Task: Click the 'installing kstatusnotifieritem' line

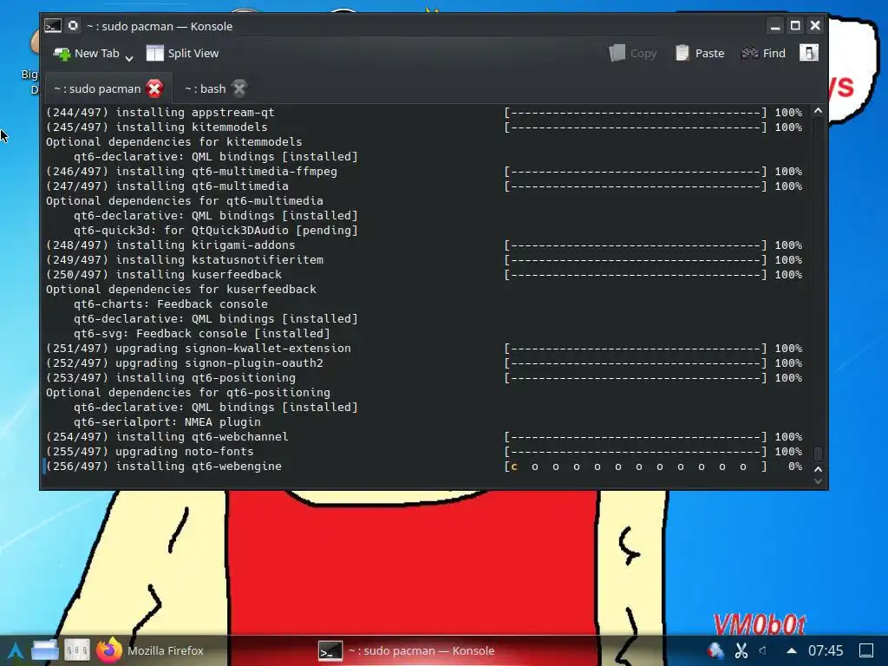Action: (x=185, y=260)
